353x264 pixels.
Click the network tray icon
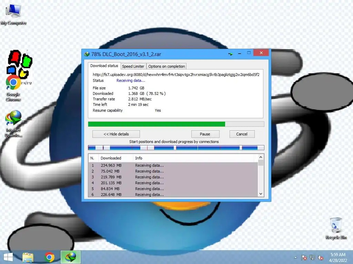pos(312,257)
